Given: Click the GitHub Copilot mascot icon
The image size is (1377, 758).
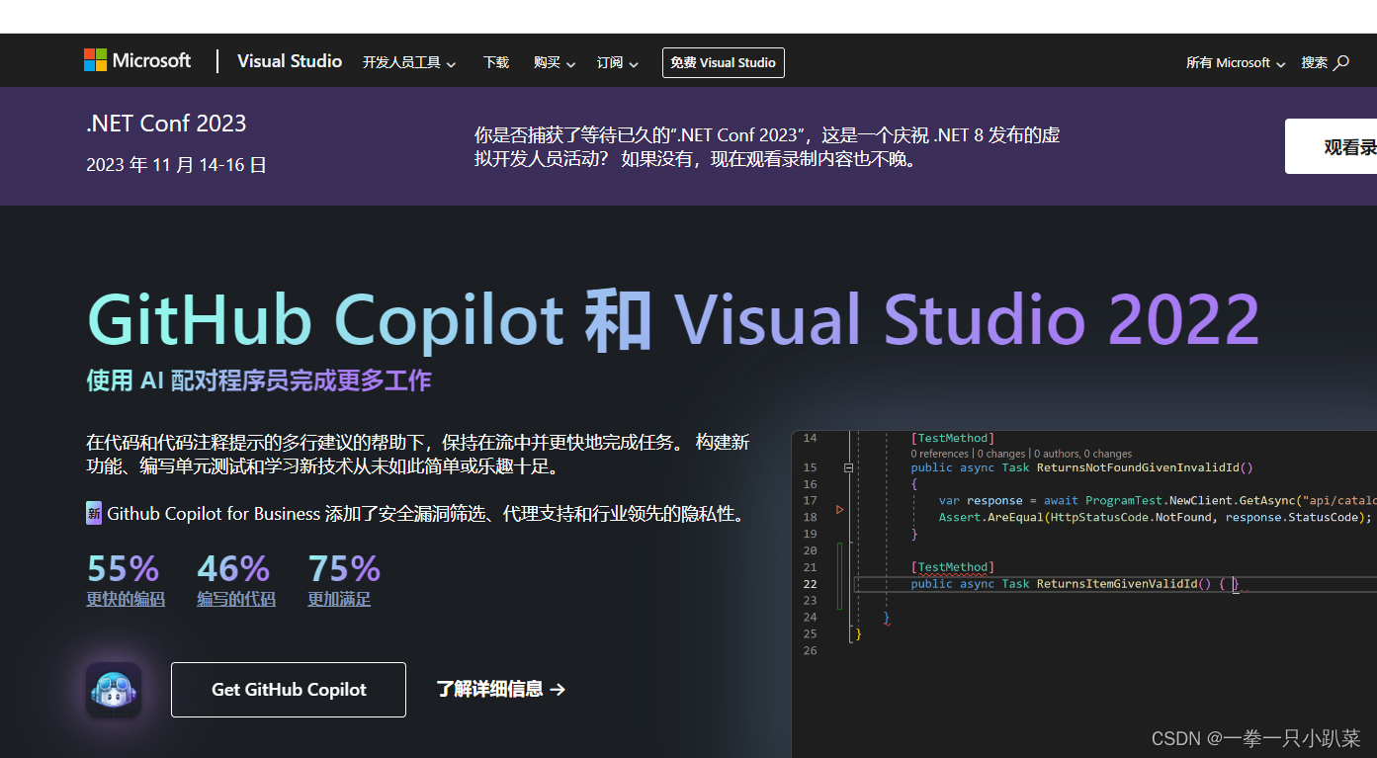Looking at the screenshot, I should tap(114, 689).
